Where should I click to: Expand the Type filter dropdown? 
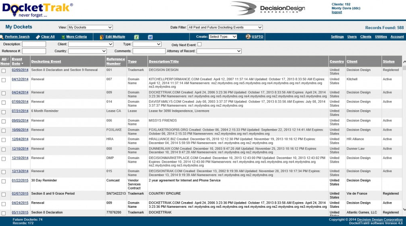[x=147, y=44]
